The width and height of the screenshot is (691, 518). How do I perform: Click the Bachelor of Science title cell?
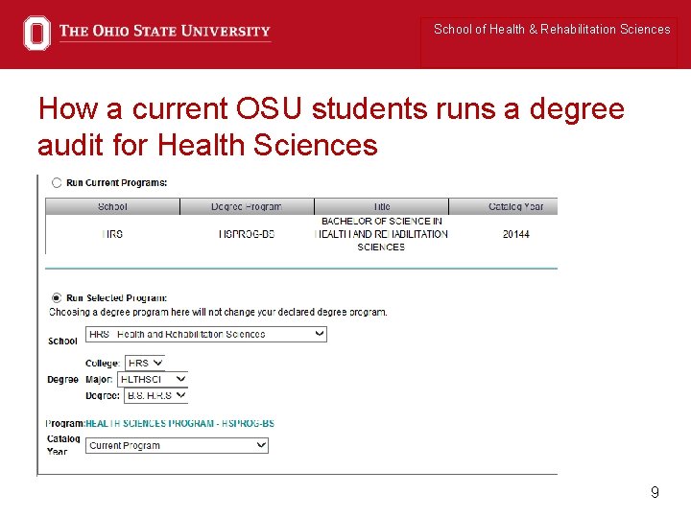(382, 234)
